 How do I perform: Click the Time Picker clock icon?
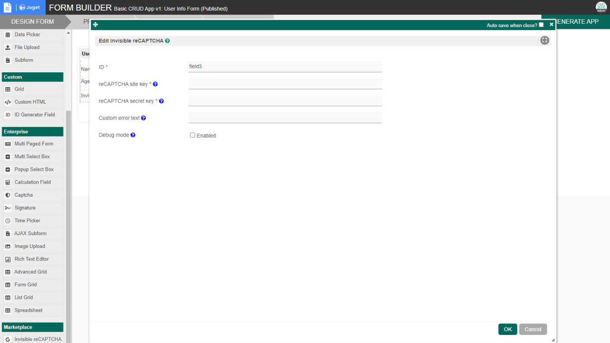8,221
